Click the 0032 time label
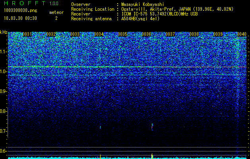 click(51, 34)
